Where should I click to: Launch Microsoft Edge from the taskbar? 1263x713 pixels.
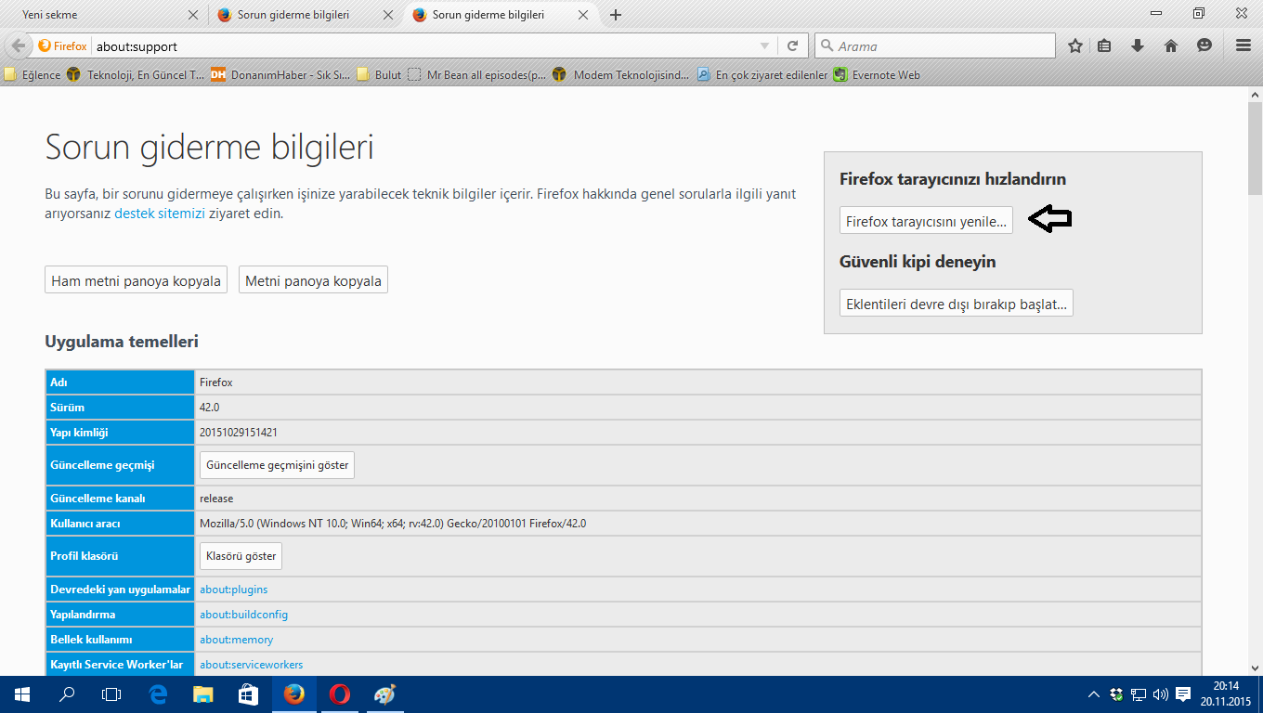click(x=158, y=694)
